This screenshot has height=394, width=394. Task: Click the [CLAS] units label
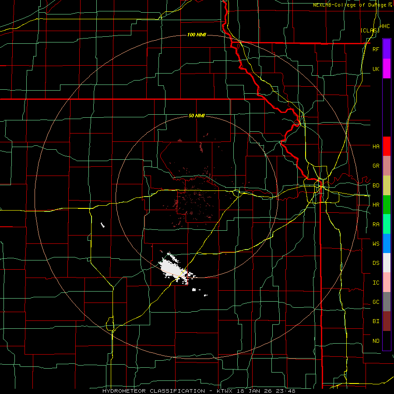[x=370, y=30]
